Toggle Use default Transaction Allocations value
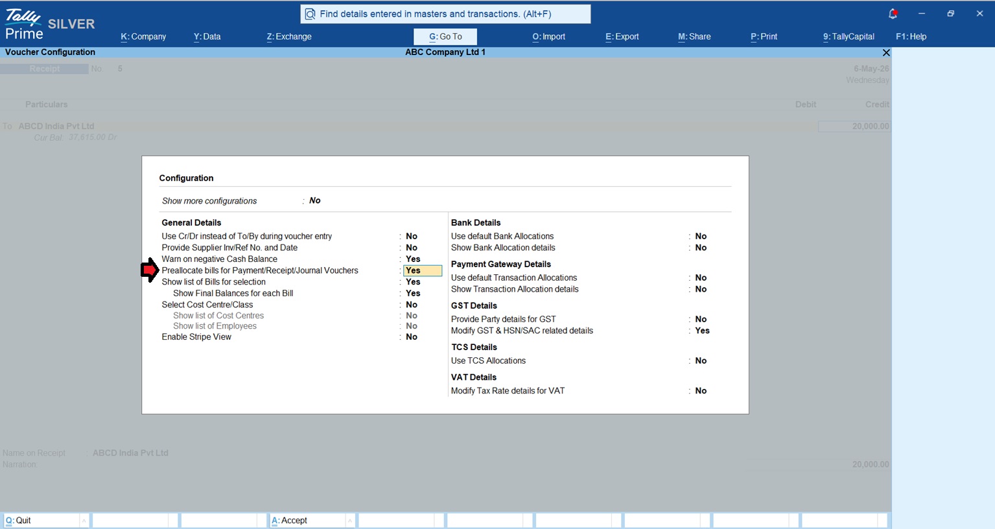995x529 pixels. coord(701,277)
